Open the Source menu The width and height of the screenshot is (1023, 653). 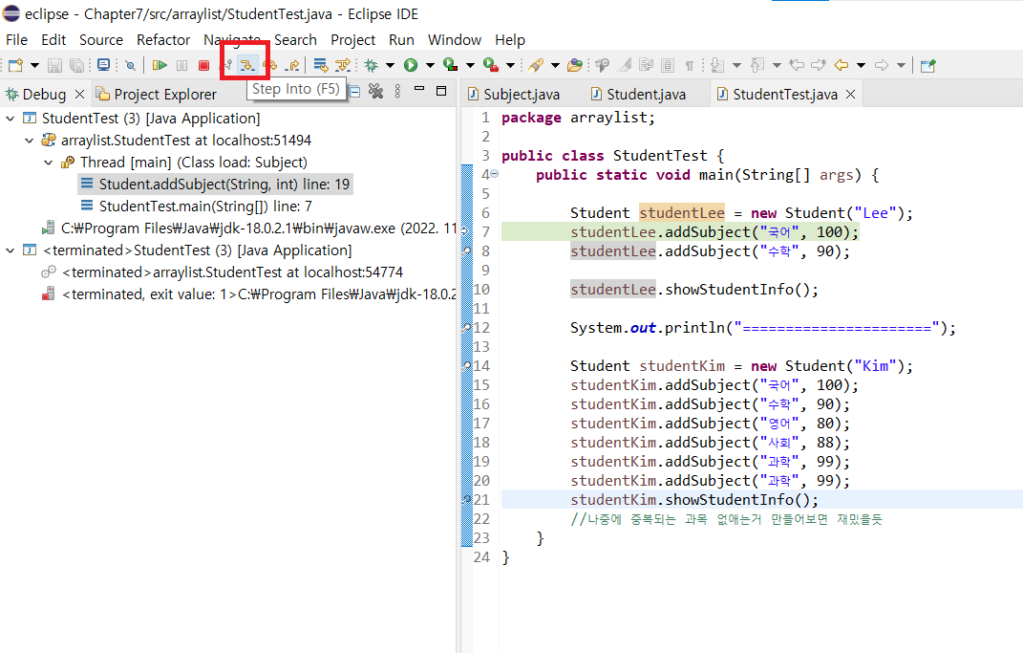101,40
